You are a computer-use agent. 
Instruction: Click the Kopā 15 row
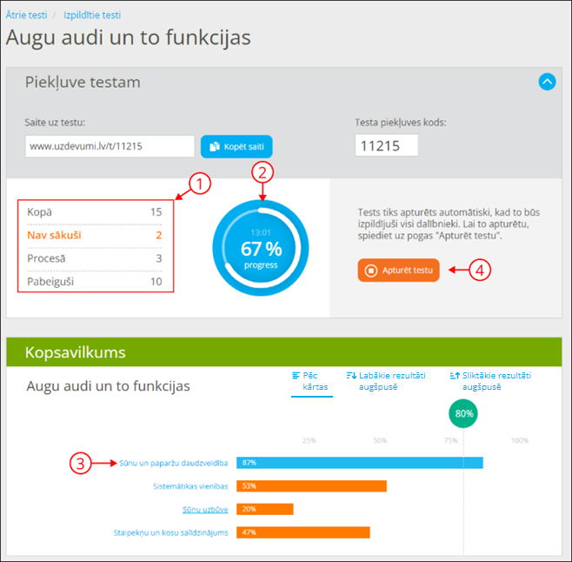[x=95, y=211]
